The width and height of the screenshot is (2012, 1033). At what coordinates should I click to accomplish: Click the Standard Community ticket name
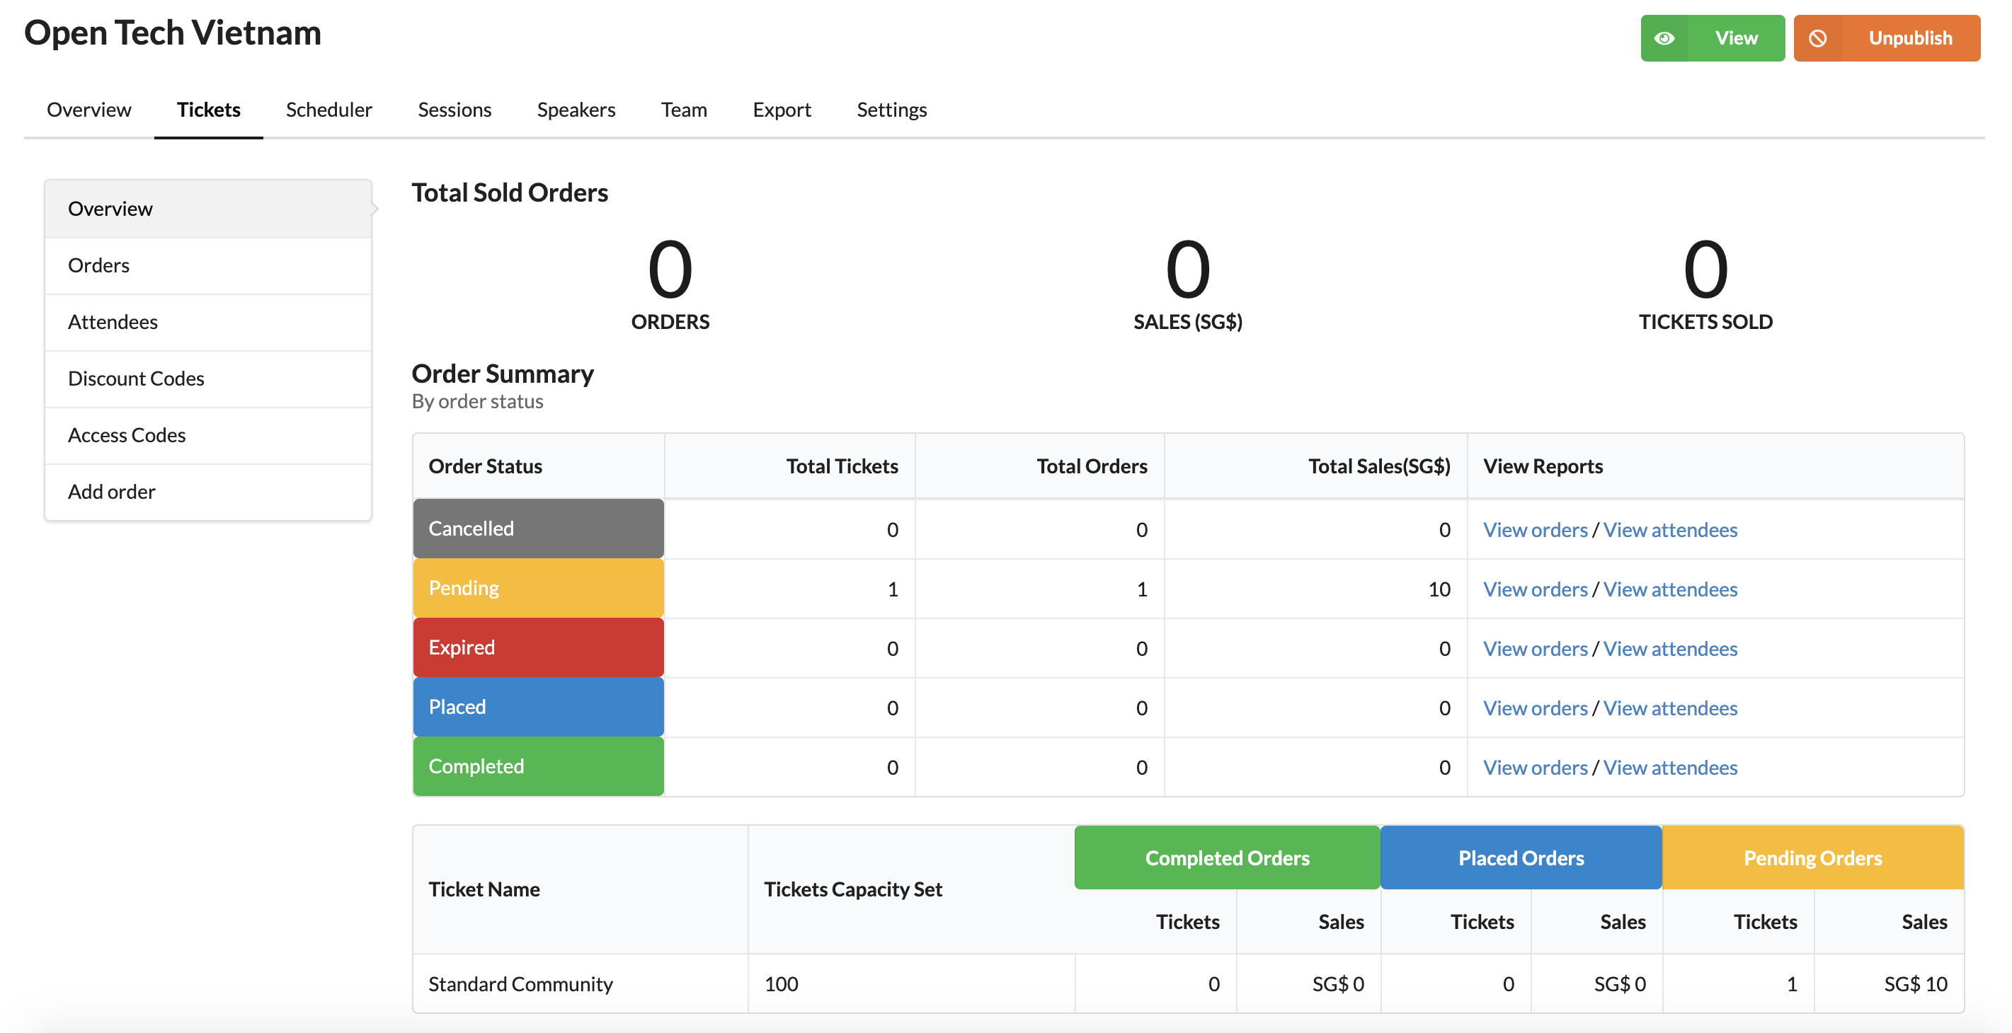click(520, 983)
